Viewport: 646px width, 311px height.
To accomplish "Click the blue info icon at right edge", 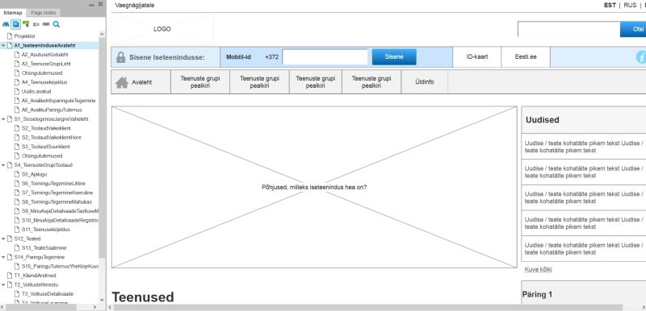I will pyautogui.click(x=641, y=57).
